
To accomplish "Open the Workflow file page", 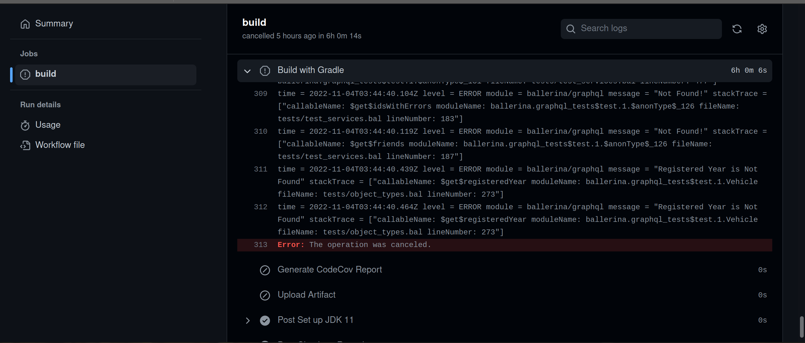I will click(60, 145).
